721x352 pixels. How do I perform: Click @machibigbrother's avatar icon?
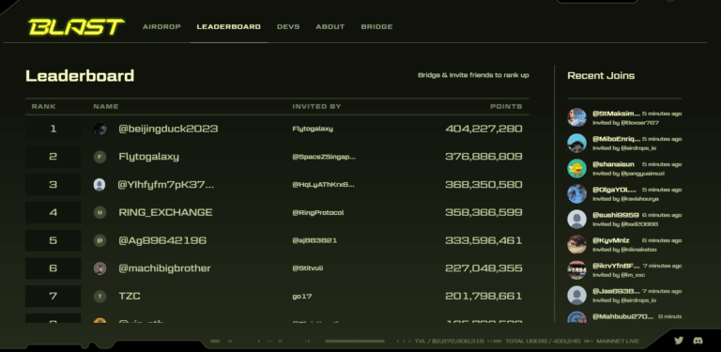pyautogui.click(x=100, y=268)
